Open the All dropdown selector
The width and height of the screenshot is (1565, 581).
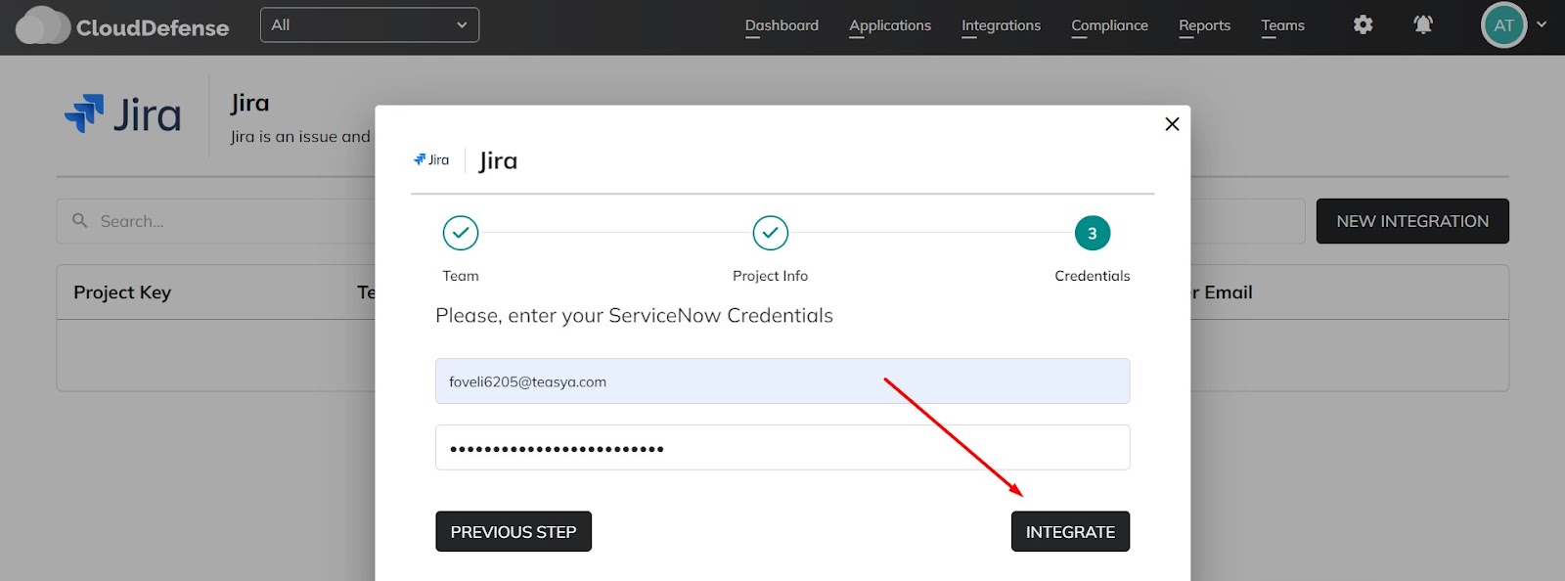pos(370,24)
